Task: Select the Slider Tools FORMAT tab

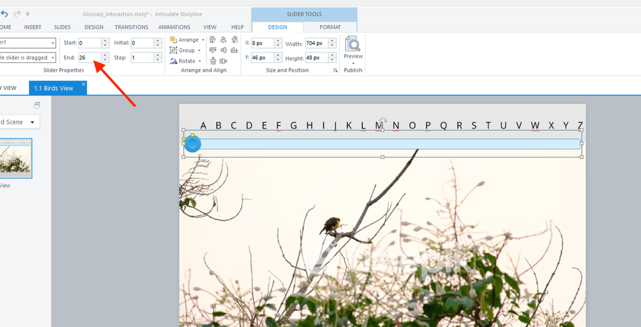Action: 330,27
